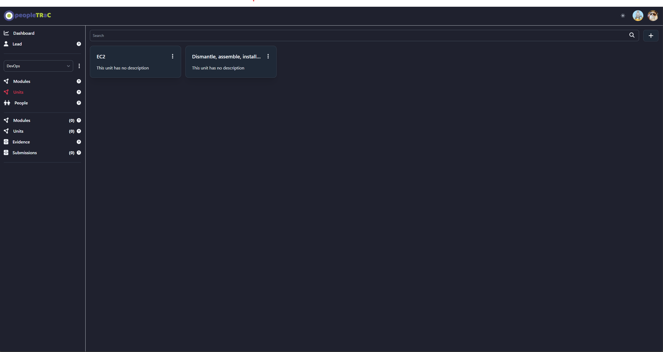Open the Evidence section
The height and width of the screenshot is (352, 663).
(x=21, y=142)
